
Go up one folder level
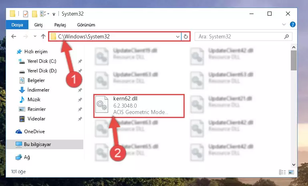pos(43,36)
